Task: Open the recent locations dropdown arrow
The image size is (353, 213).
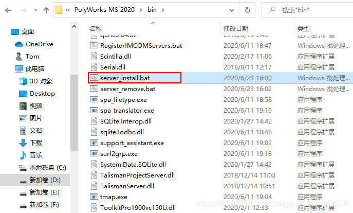Action: tap(35, 10)
